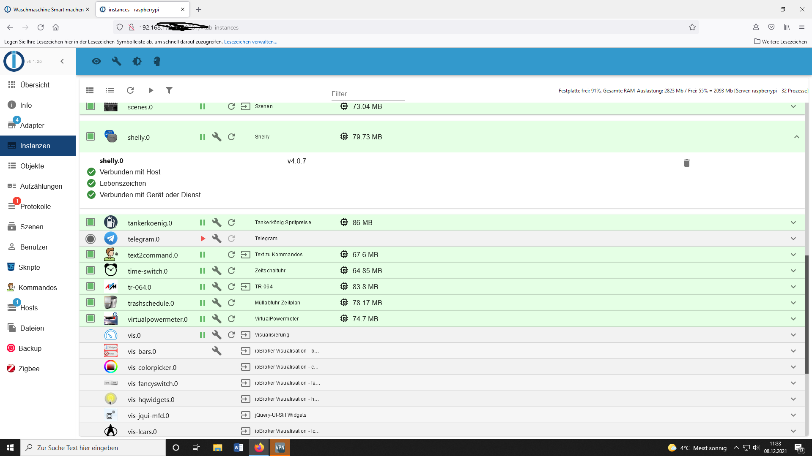Restart virtualpowermeter.0 instance
Viewport: 812px width, 456px height.
click(x=231, y=319)
